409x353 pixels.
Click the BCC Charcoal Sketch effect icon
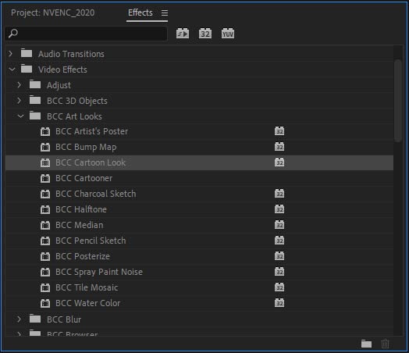(x=45, y=194)
